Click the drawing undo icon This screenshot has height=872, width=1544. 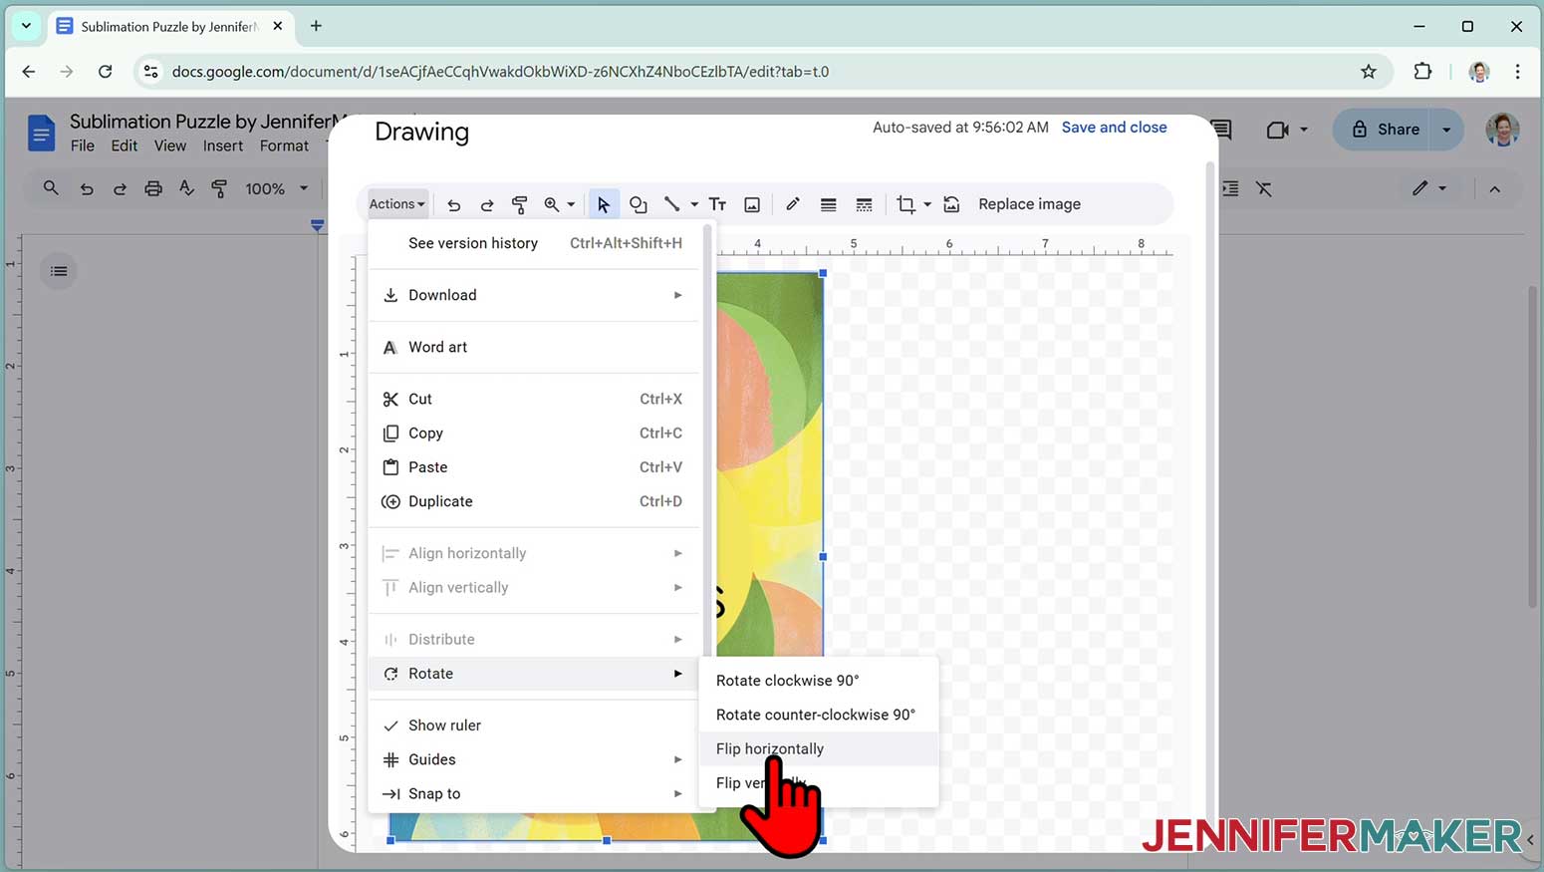454,204
